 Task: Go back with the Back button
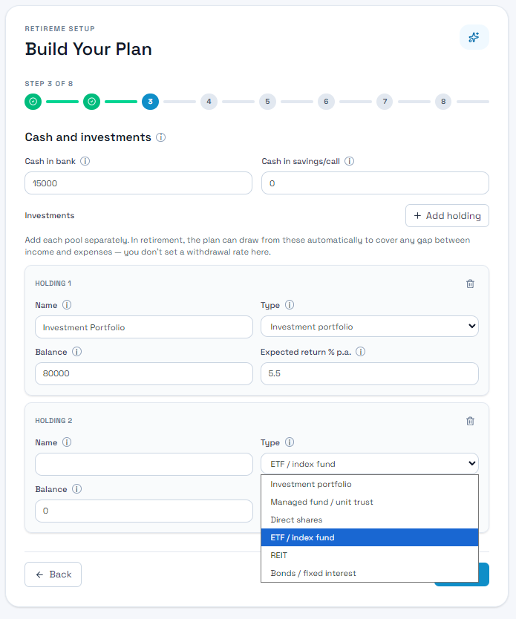[x=53, y=574]
